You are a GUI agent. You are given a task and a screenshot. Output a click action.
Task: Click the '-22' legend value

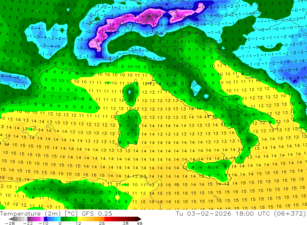click(x=28, y=223)
